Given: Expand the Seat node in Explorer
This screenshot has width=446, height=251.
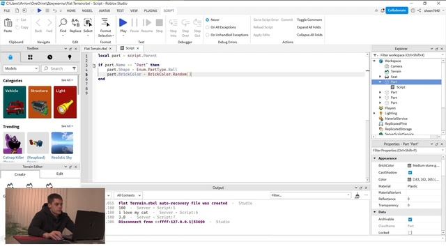Looking at the screenshot, I should 380,77.
